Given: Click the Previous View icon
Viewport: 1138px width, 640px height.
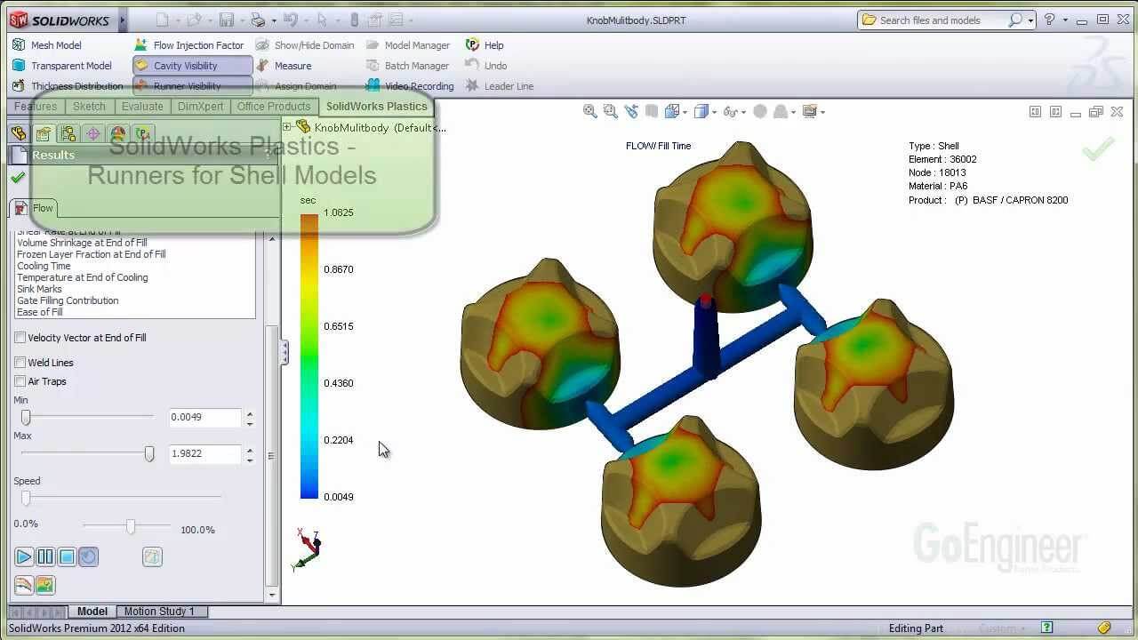Looking at the screenshot, I should point(631,111).
